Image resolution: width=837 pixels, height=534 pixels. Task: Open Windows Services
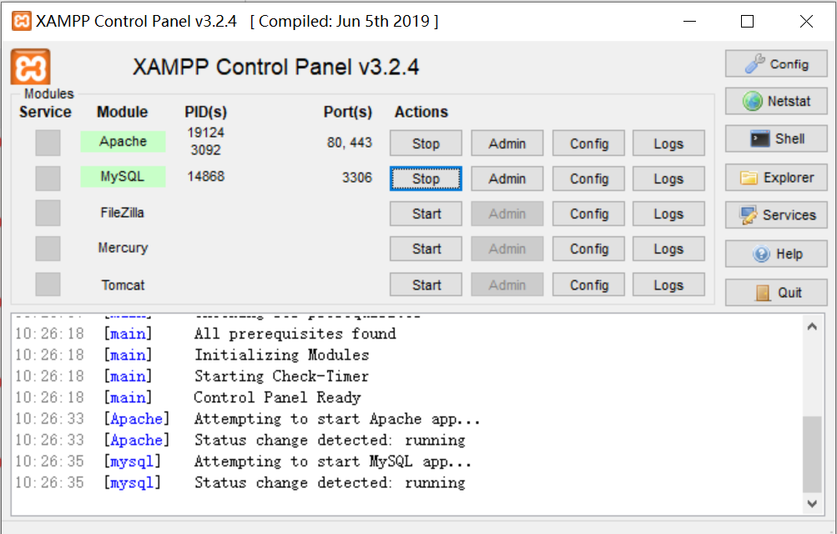[x=776, y=215]
